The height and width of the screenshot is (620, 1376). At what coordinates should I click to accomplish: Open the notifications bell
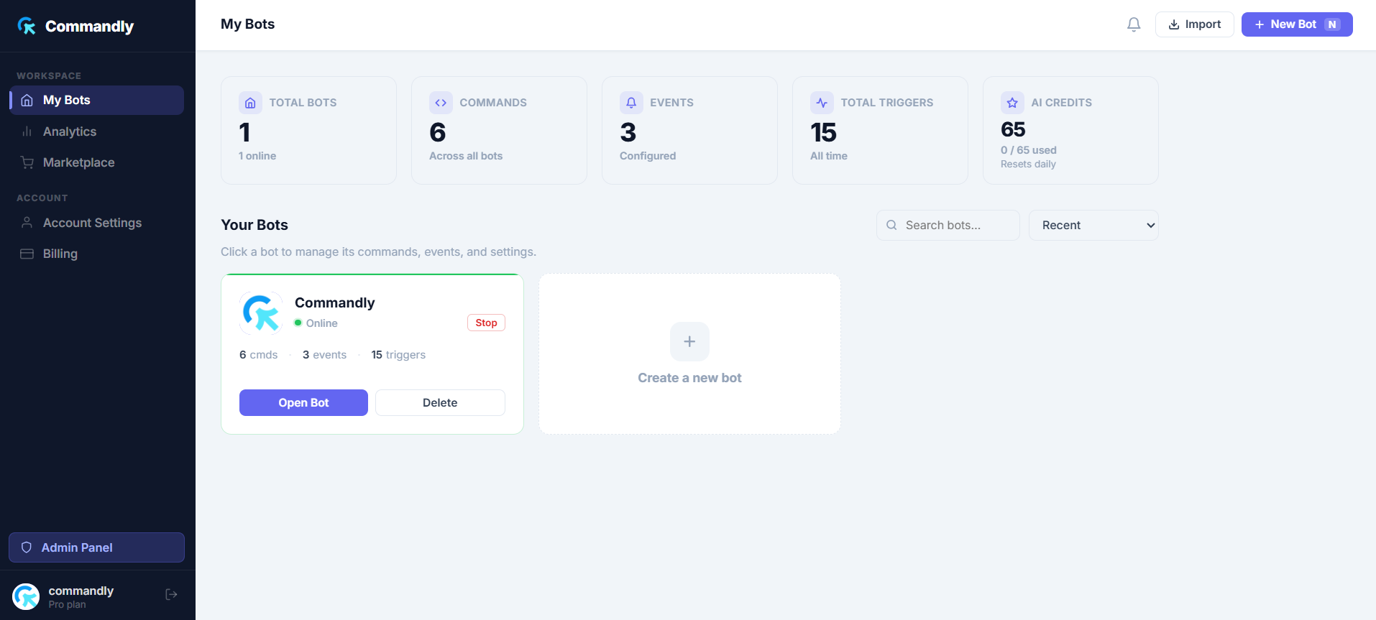(1134, 24)
